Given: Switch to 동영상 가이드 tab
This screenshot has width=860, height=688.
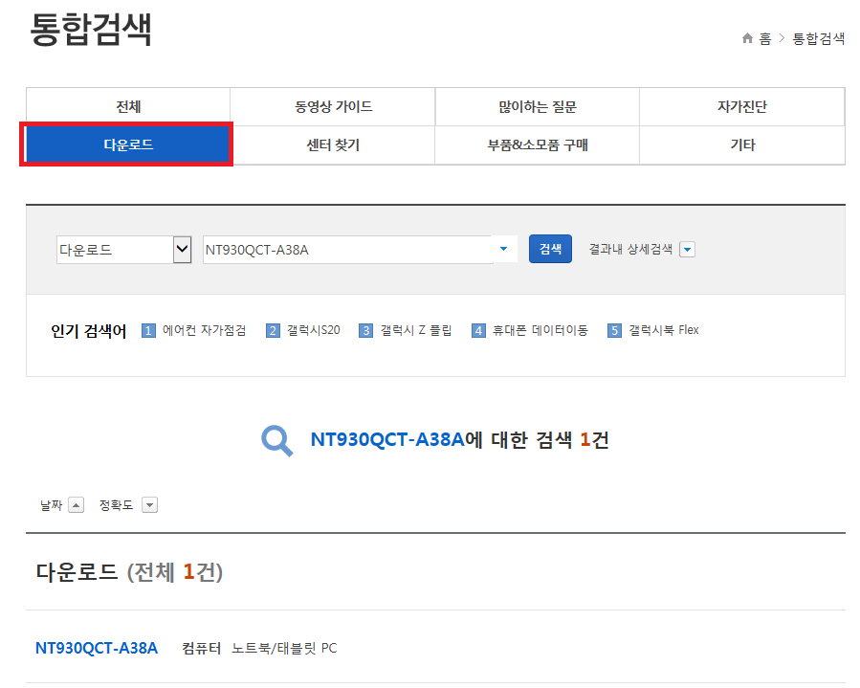Looking at the screenshot, I should point(333,106).
